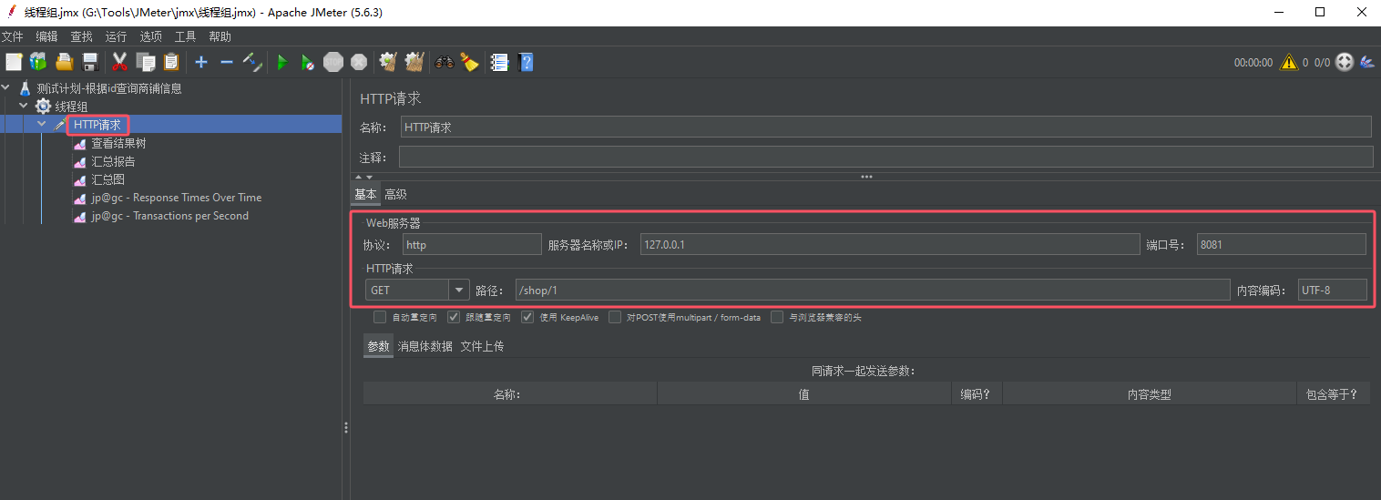Image resolution: width=1381 pixels, height=500 pixels.
Task: Select jp@gc - Response Times Over Time
Action: click(x=176, y=198)
